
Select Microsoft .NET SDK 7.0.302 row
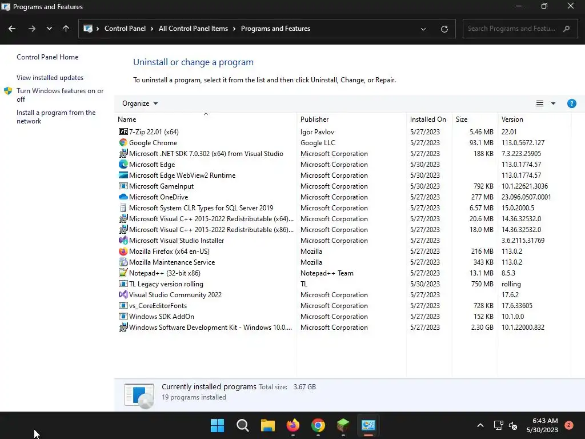[x=343, y=153]
